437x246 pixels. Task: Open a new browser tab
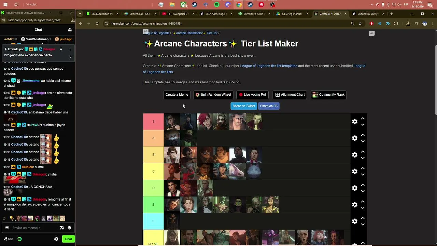391,14
